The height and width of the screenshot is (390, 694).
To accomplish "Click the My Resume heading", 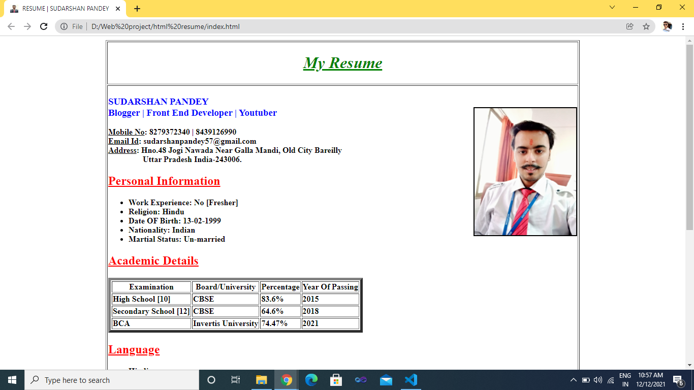I will (x=342, y=63).
